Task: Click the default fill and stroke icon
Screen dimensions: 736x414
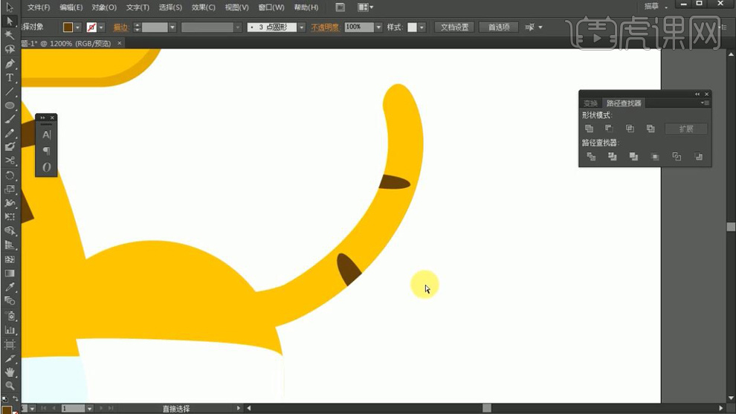Action: click(x=4, y=399)
